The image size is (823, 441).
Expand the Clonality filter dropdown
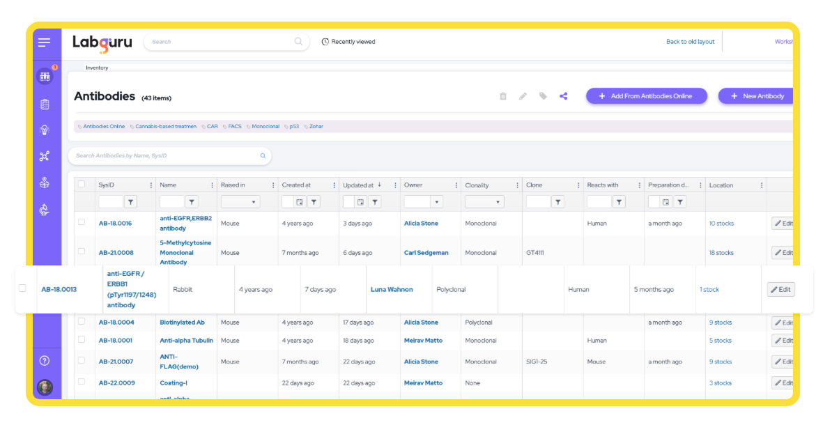pyautogui.click(x=484, y=201)
